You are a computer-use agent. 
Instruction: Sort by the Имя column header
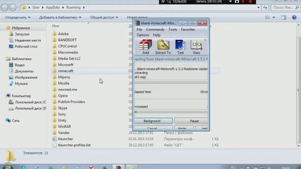(55, 26)
